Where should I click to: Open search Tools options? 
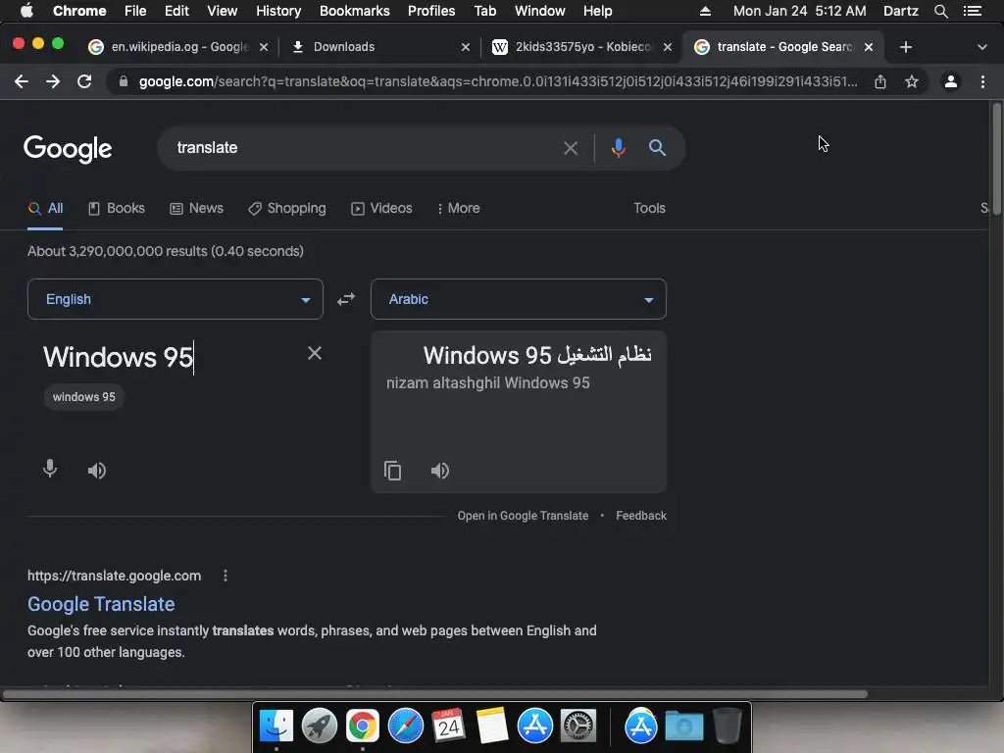649,209
